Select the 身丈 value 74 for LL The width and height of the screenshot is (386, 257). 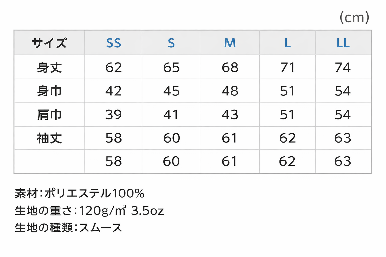click(x=343, y=67)
